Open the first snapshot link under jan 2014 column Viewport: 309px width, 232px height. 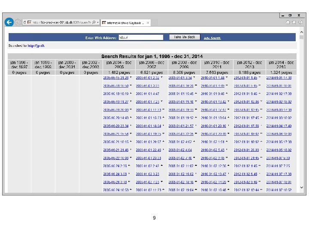tap(279, 78)
